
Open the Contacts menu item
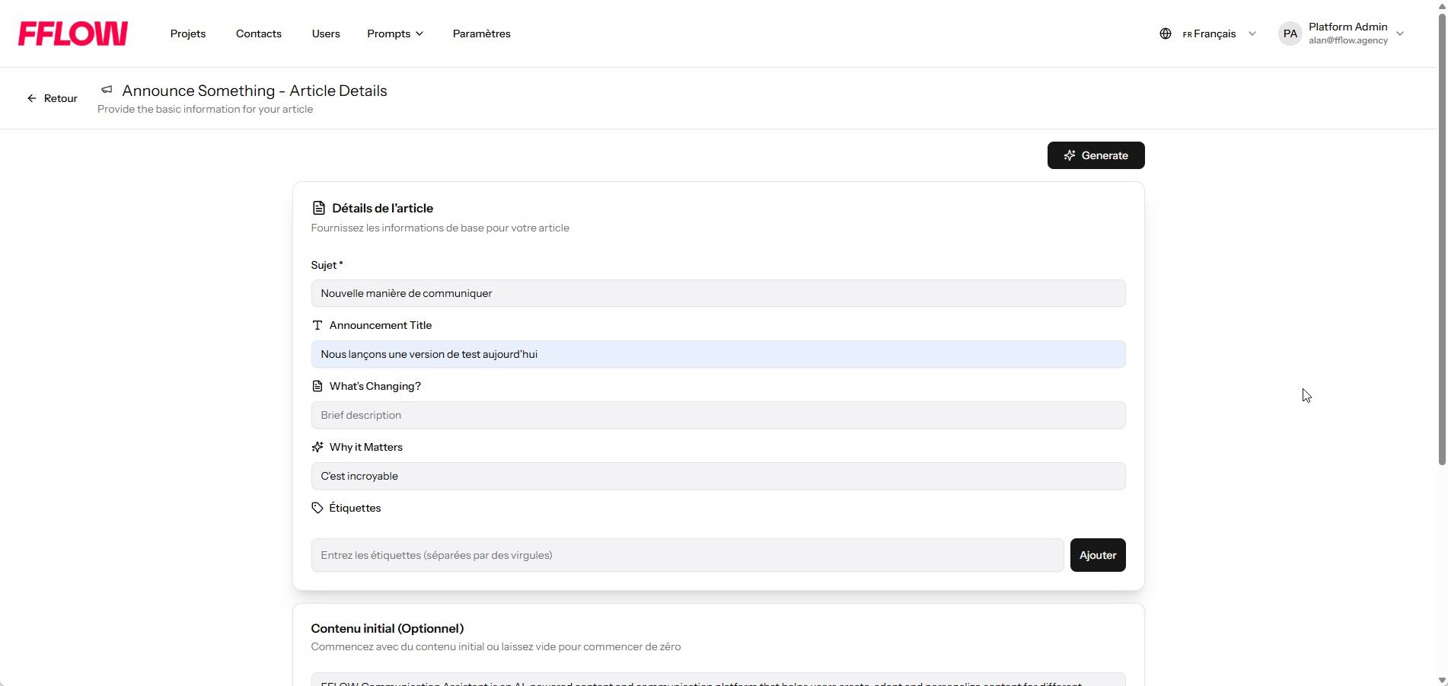(x=259, y=34)
